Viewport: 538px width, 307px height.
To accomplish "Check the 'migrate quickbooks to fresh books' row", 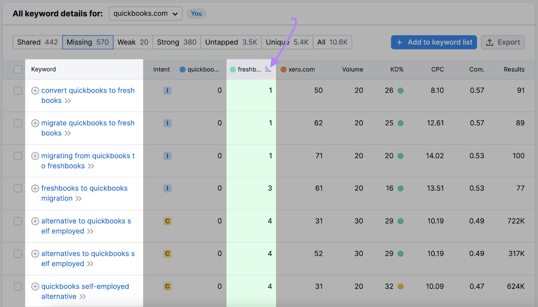I will point(18,123).
